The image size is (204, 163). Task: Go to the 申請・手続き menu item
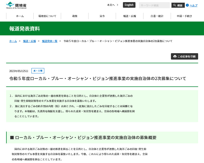coord(184,16)
